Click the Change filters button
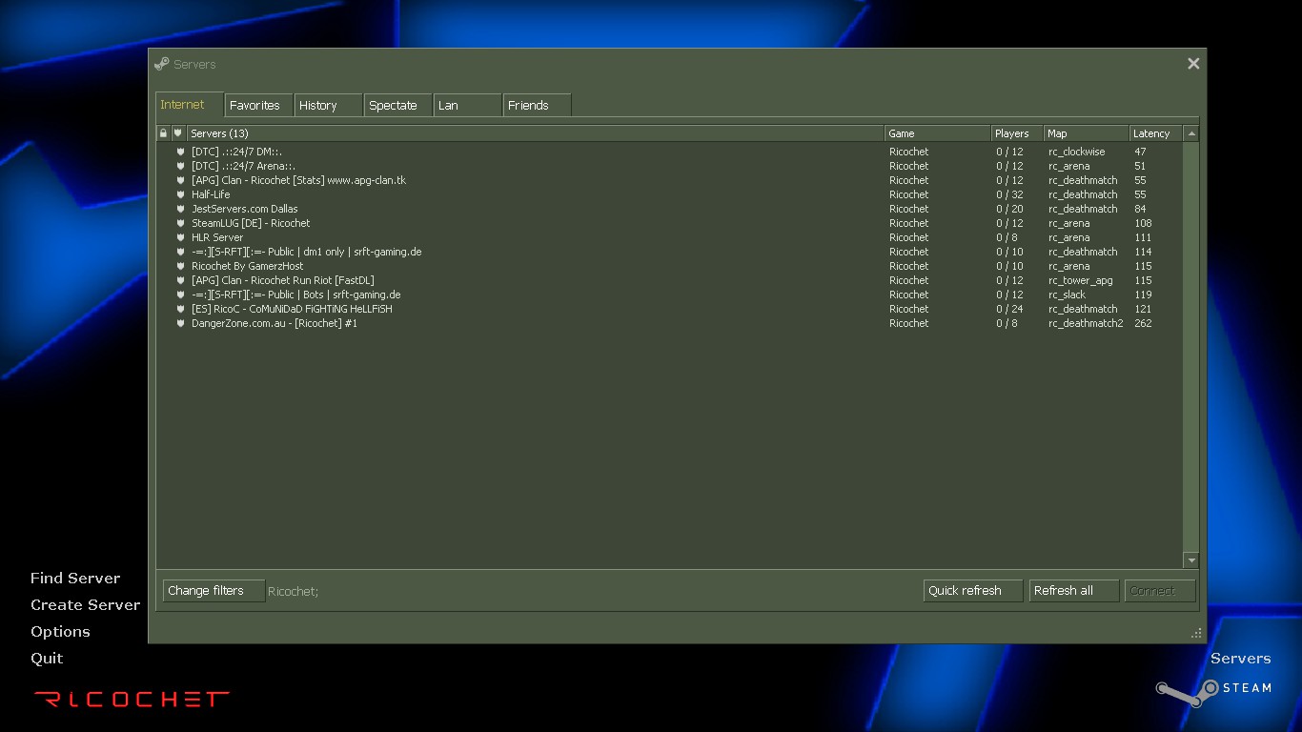Image resolution: width=1302 pixels, height=732 pixels. [214, 591]
